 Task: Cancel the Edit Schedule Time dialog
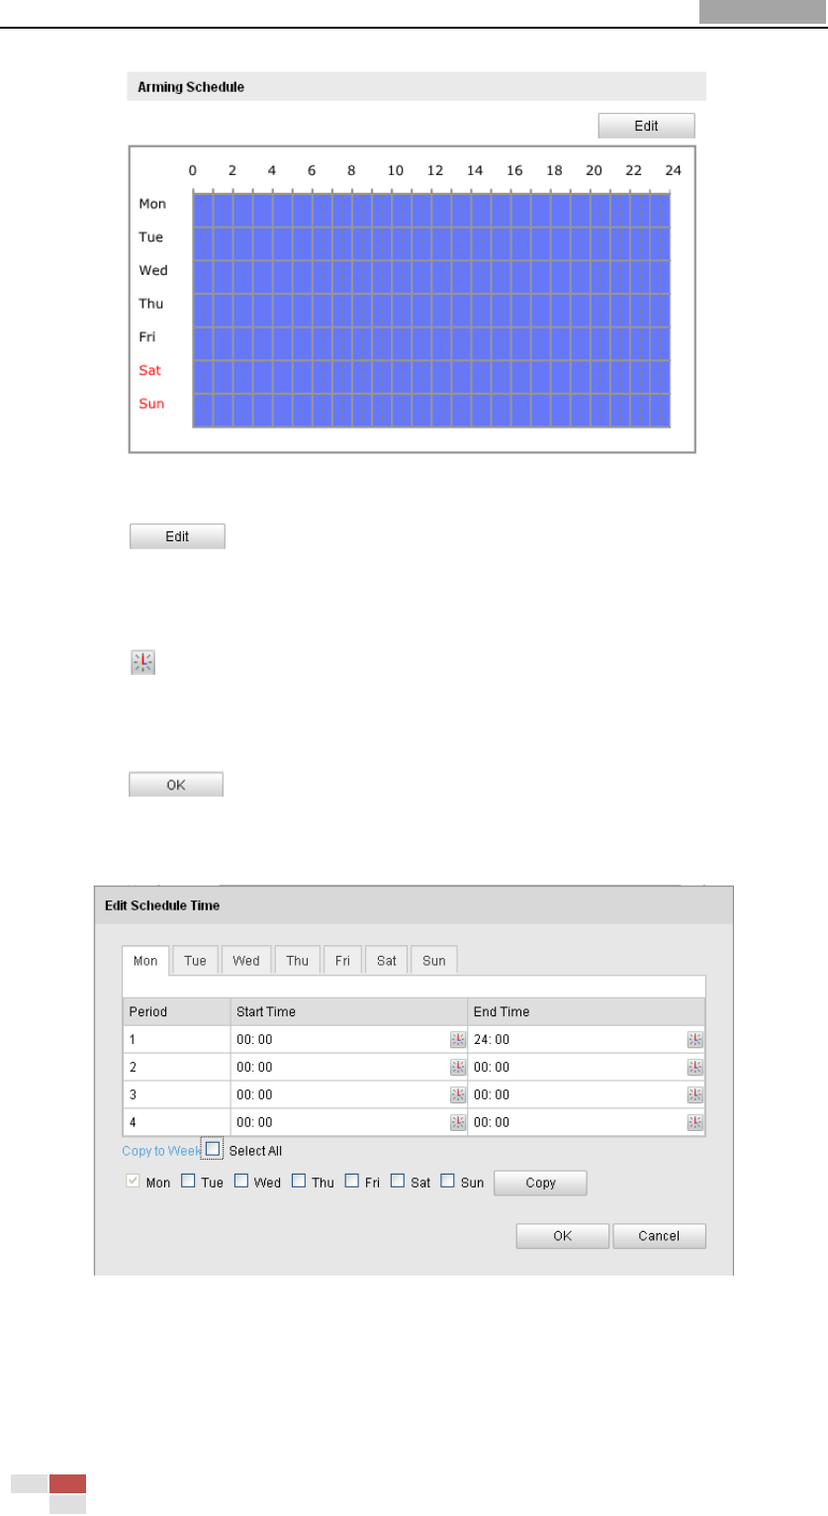pos(659,1236)
